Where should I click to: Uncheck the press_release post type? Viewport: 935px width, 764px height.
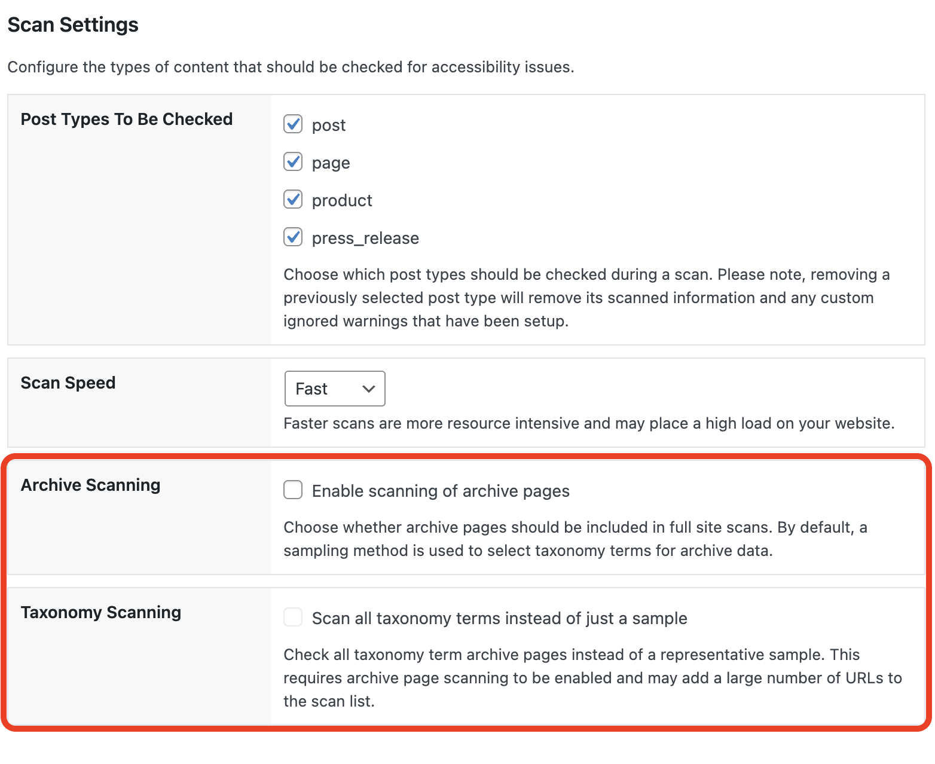(x=293, y=237)
